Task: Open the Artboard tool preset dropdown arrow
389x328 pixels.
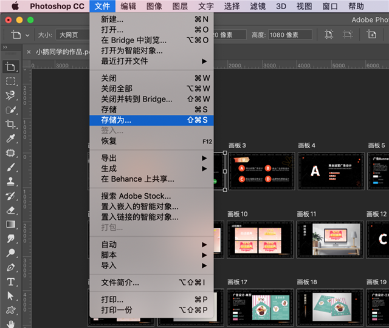Action: [27, 35]
